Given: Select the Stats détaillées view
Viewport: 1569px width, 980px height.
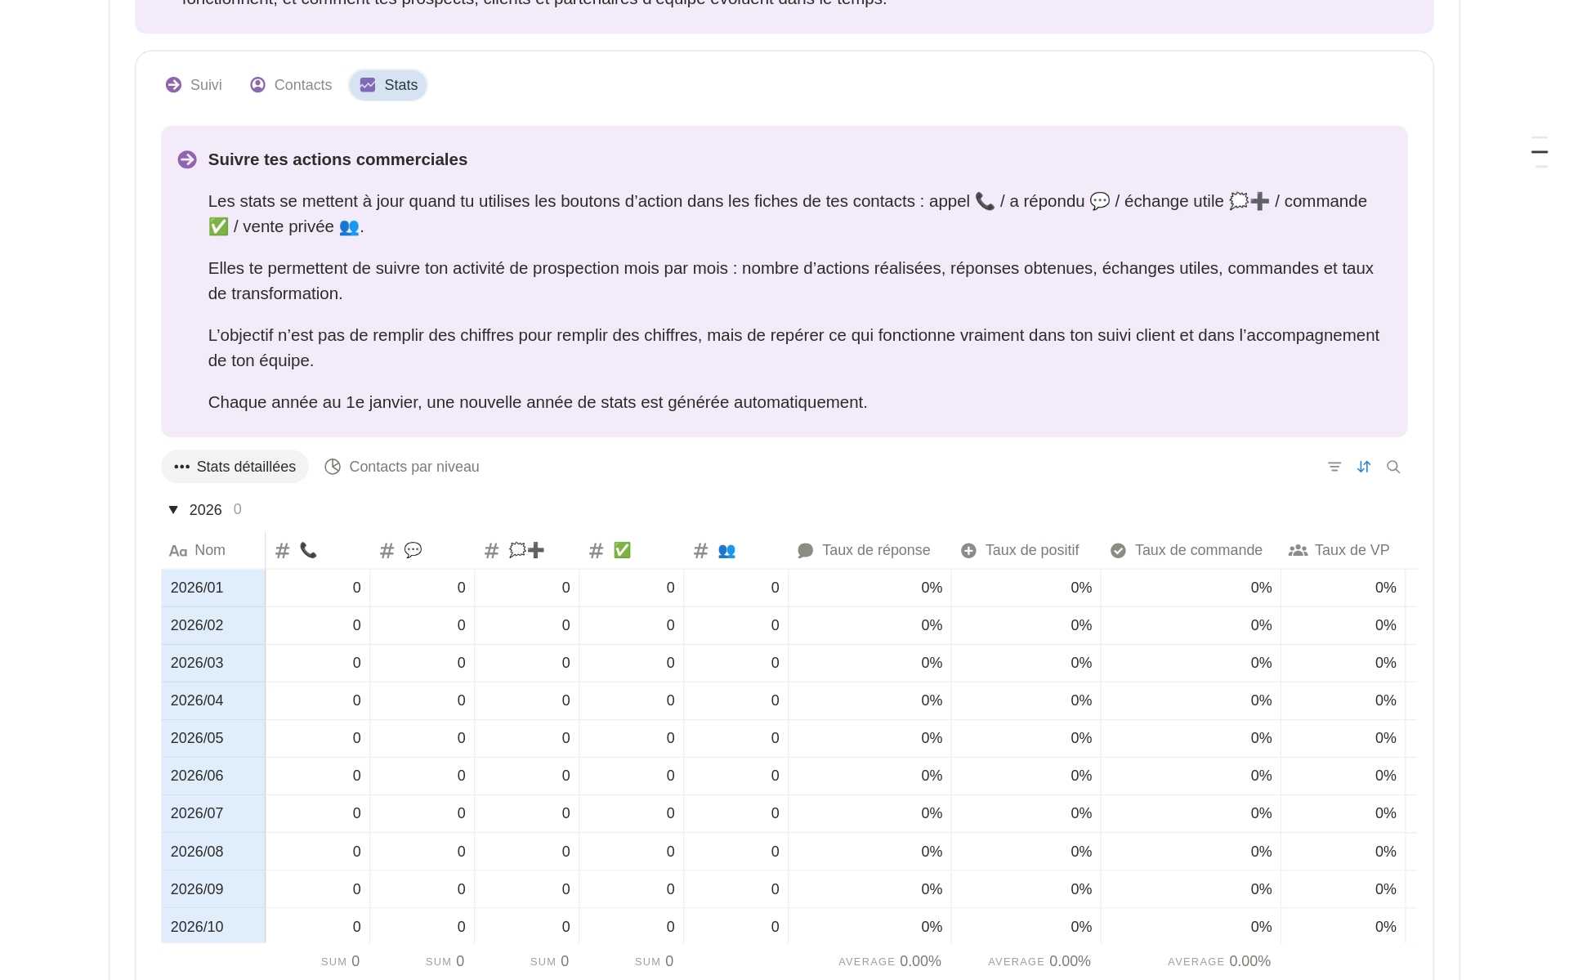Looking at the screenshot, I should [x=235, y=467].
